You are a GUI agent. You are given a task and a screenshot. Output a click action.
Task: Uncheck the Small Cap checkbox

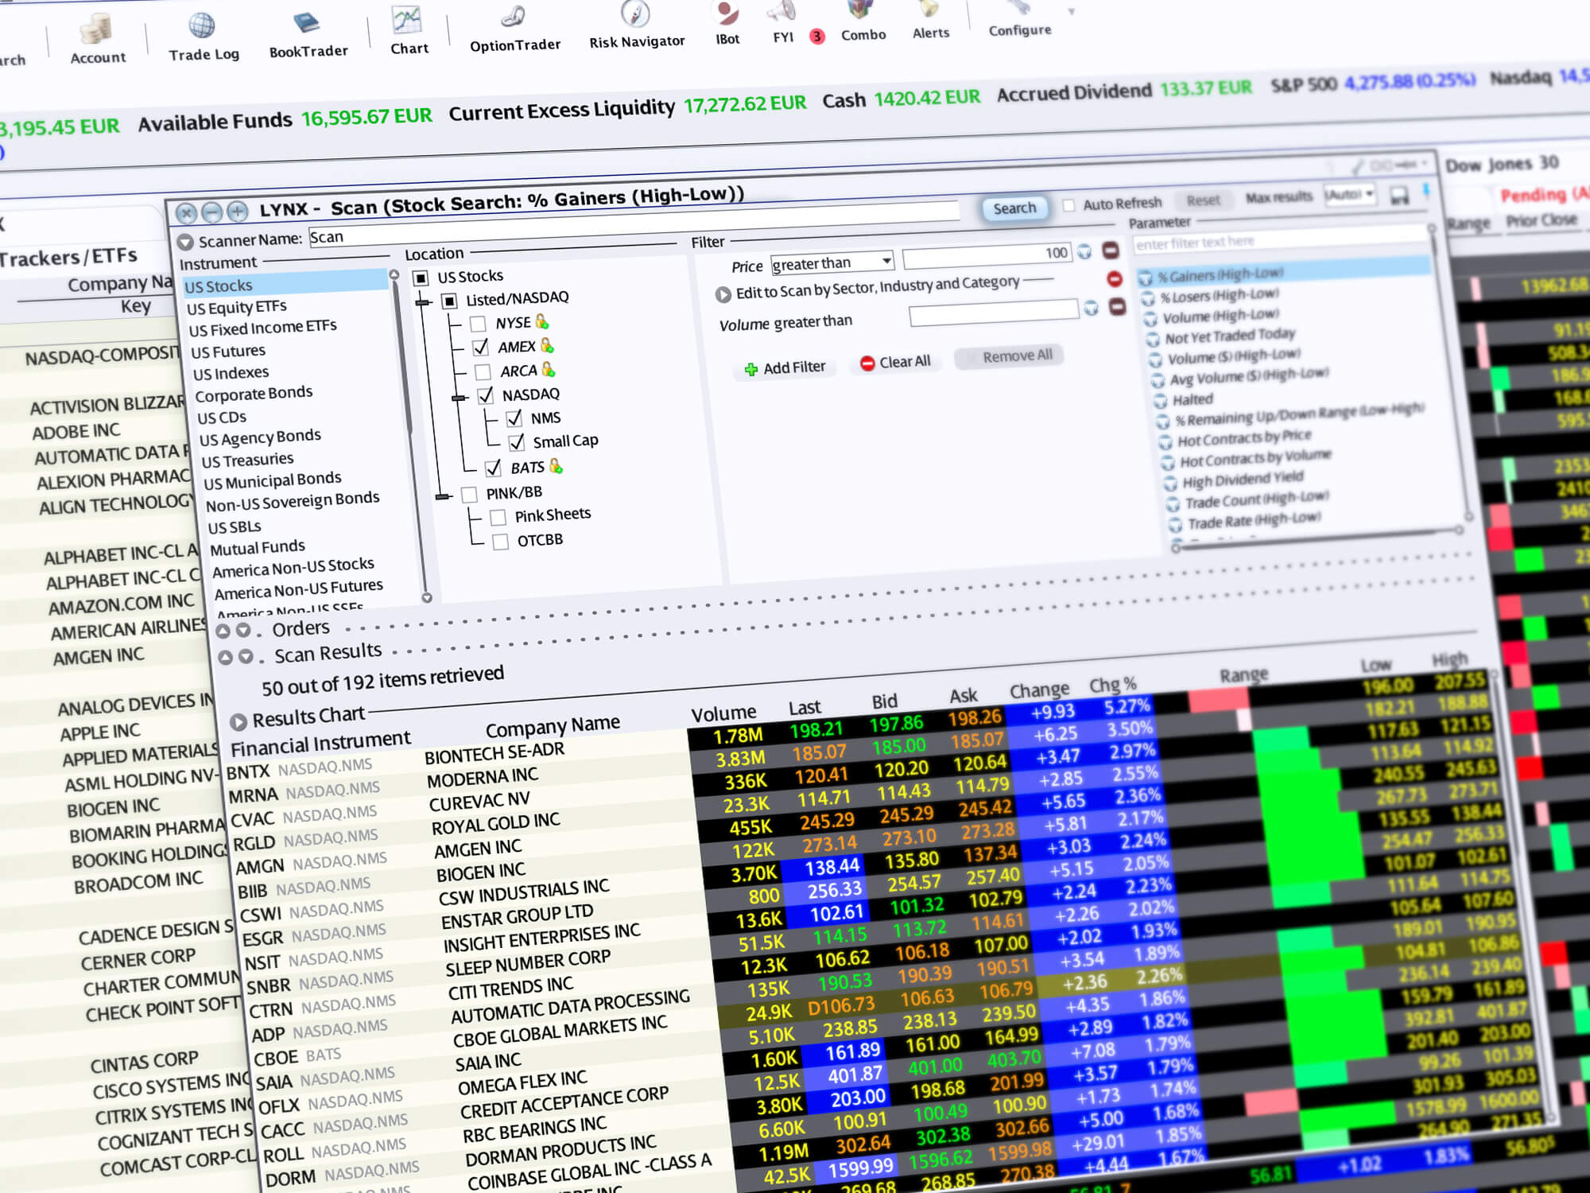coord(517,442)
